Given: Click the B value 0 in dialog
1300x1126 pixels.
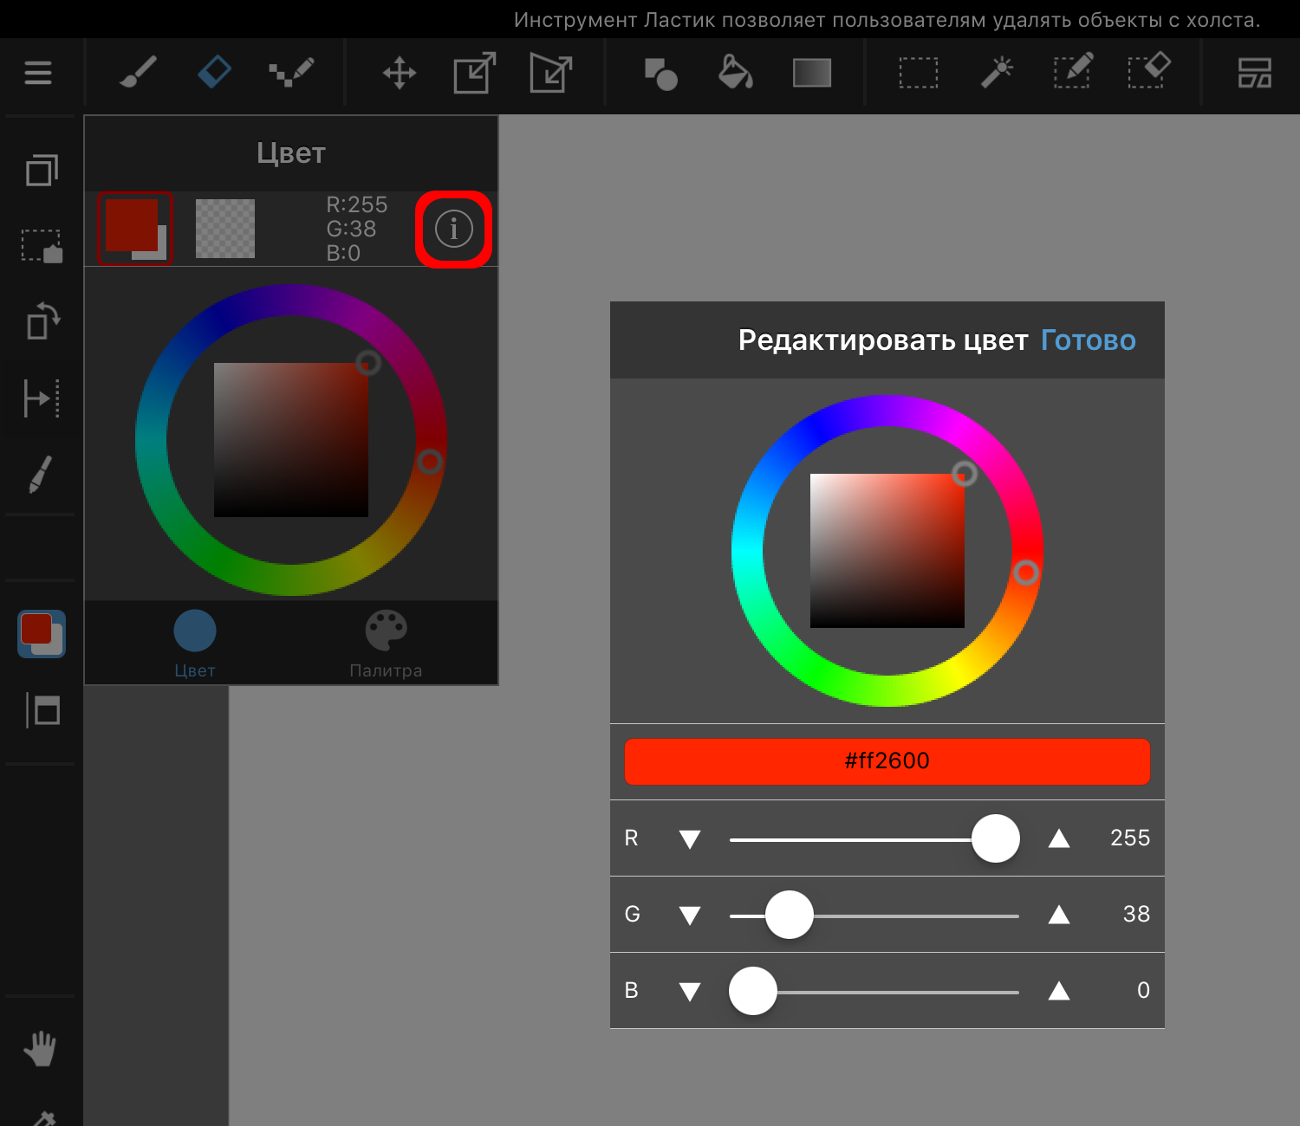Looking at the screenshot, I should point(1144,991).
